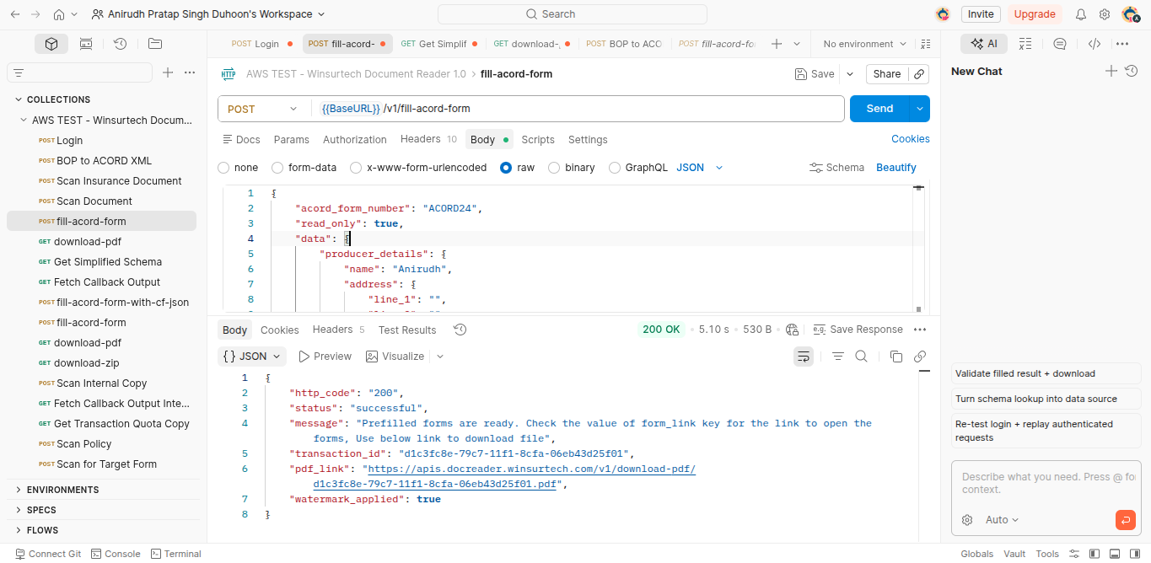Screen dimensions: 1151x563
Task: Toggle the bottom pane layout icon
Action: [1115, 554]
